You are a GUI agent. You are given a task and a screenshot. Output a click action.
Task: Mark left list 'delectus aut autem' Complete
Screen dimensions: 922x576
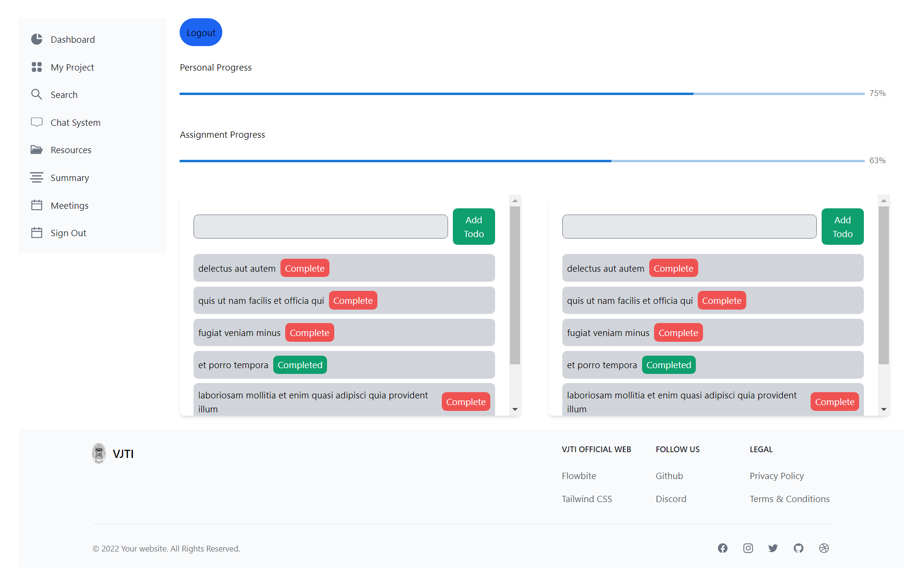click(x=304, y=268)
